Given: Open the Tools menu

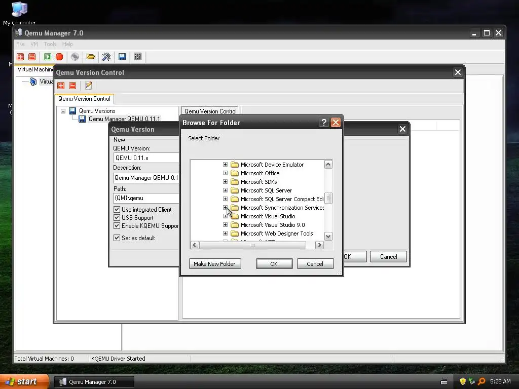Looking at the screenshot, I should click(50, 44).
